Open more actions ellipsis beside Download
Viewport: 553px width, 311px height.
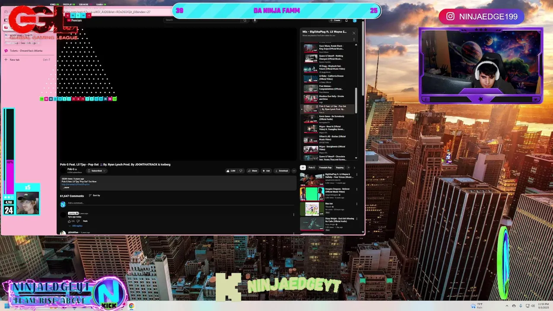[294, 171]
